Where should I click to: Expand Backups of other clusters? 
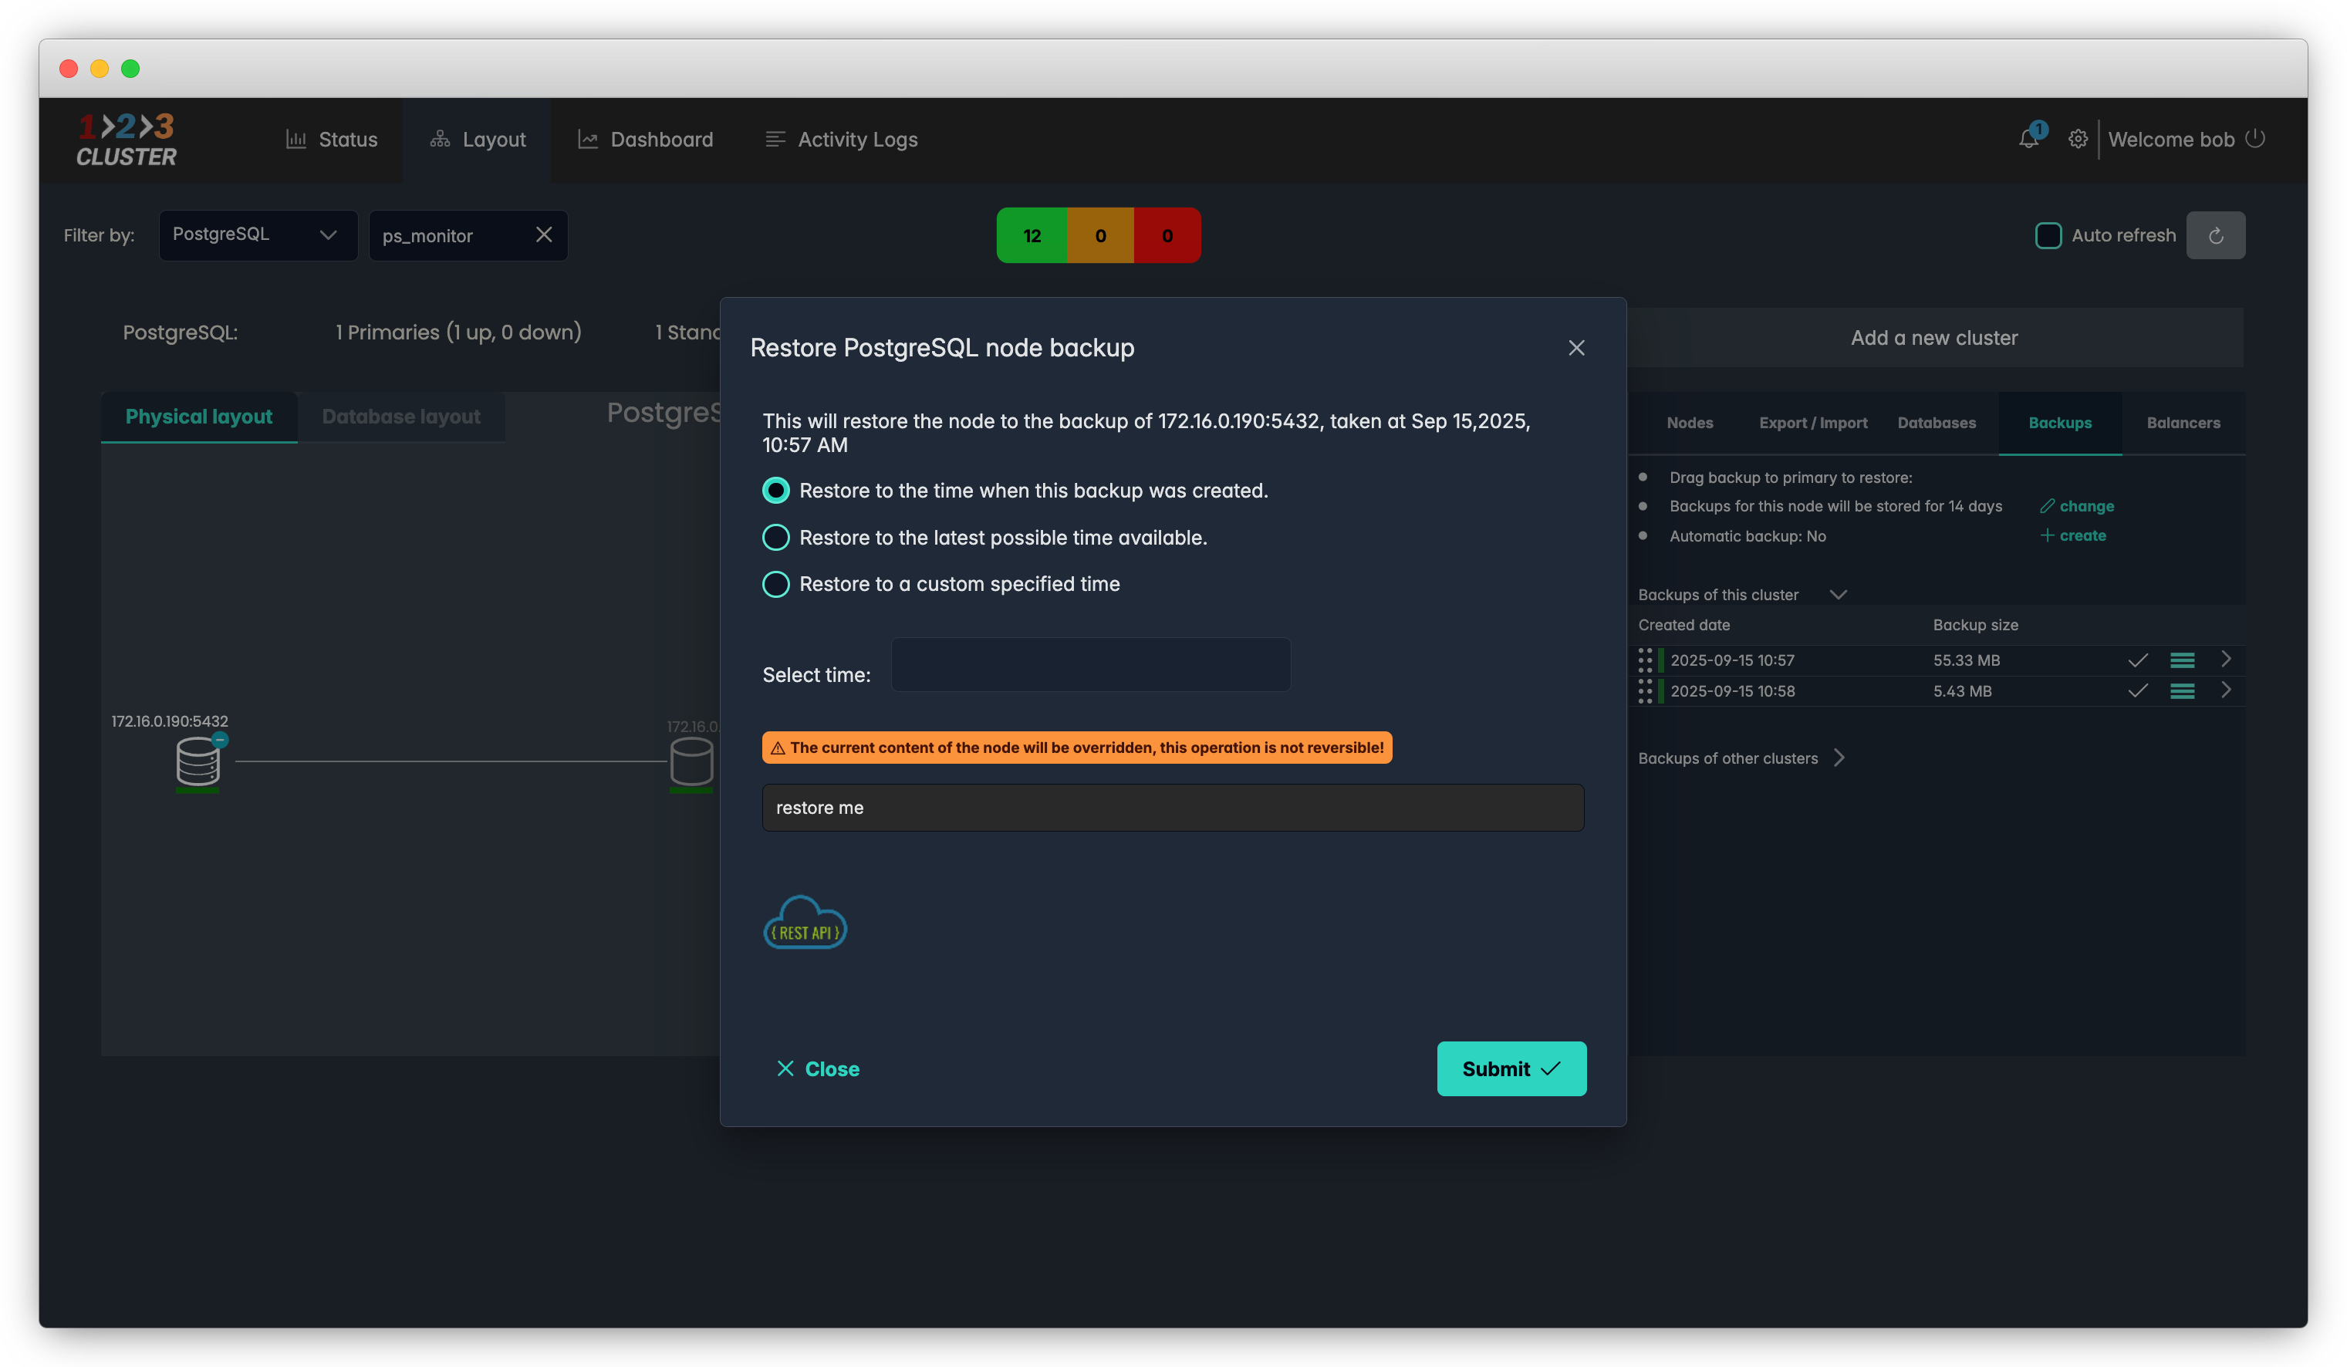point(1839,758)
